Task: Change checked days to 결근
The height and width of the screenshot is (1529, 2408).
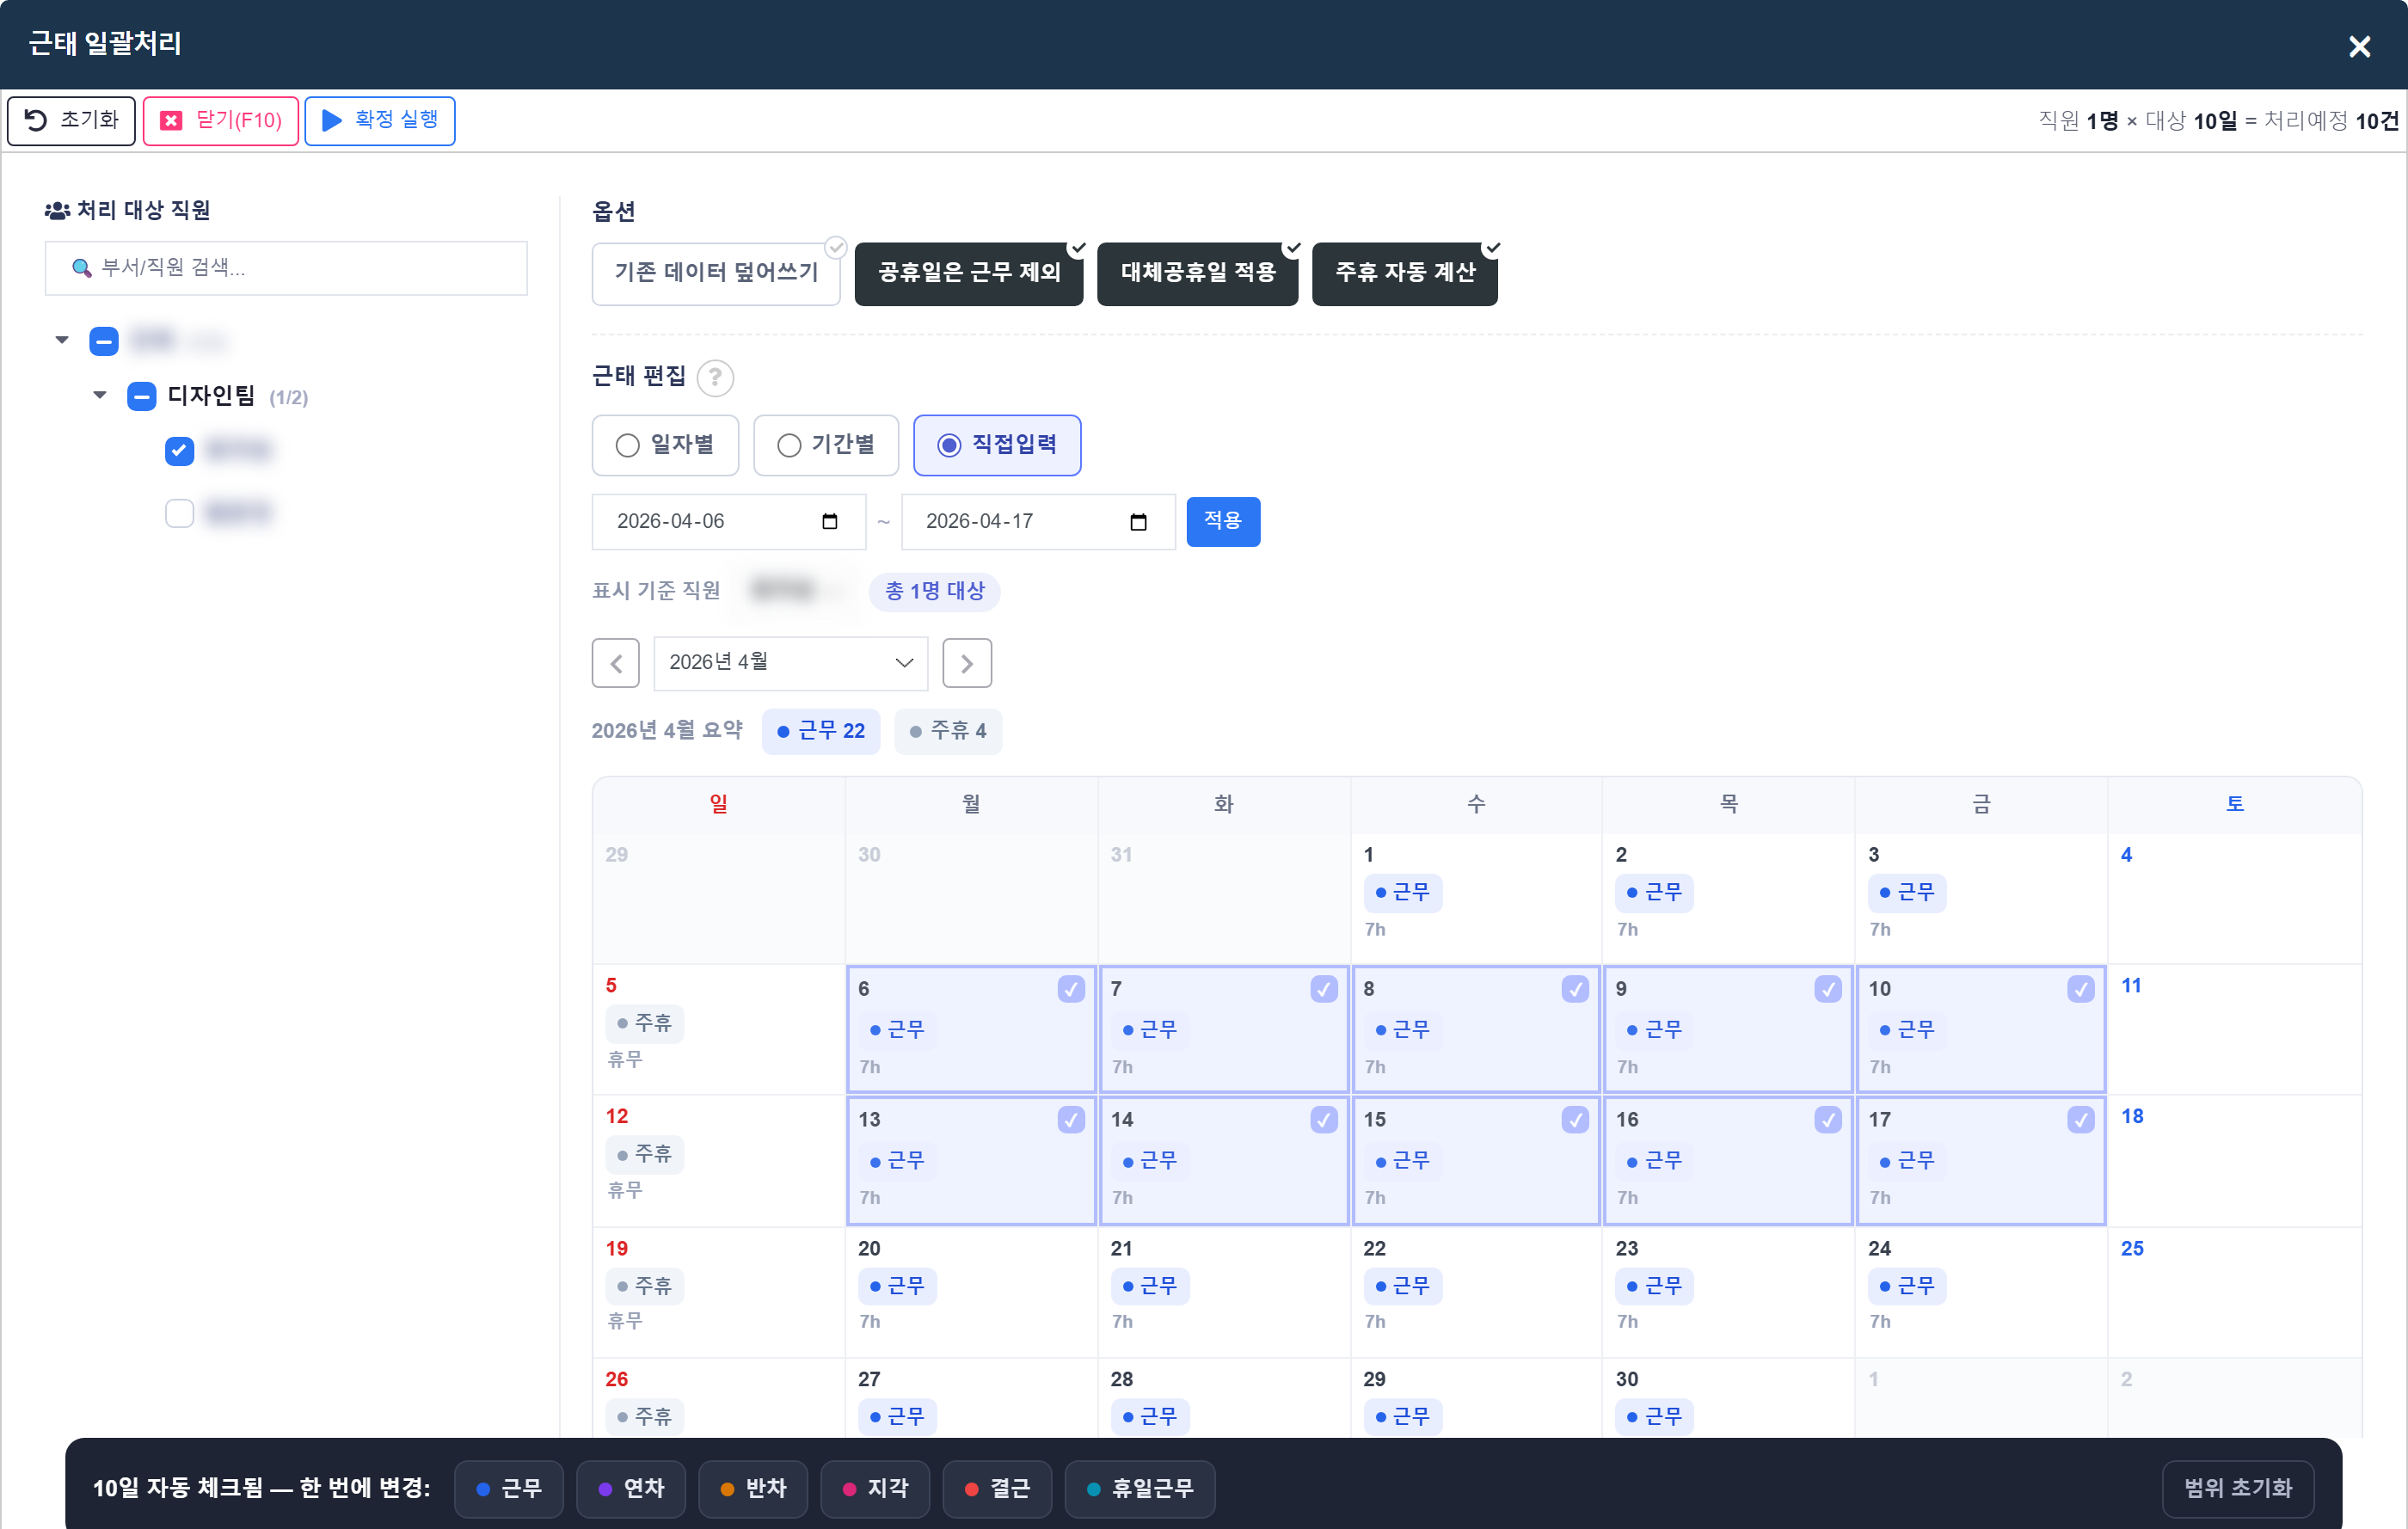Action: (997, 1489)
